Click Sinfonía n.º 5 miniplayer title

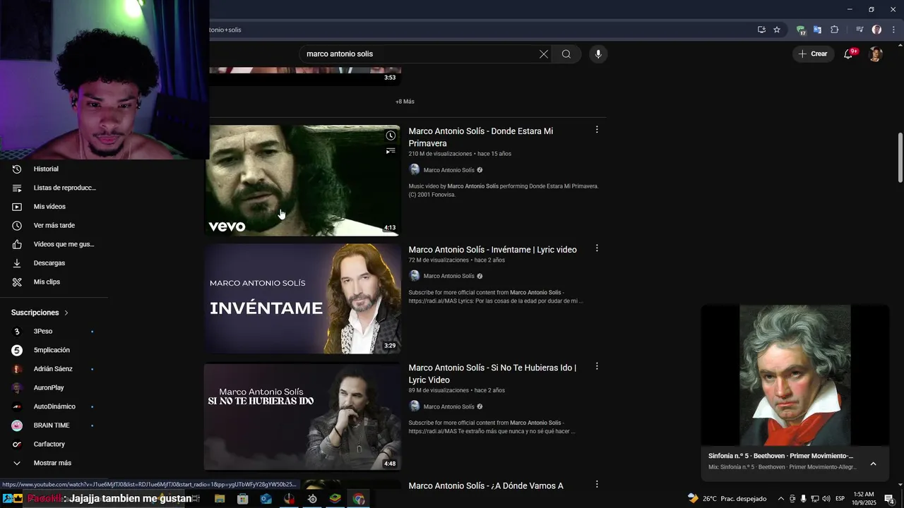780,456
